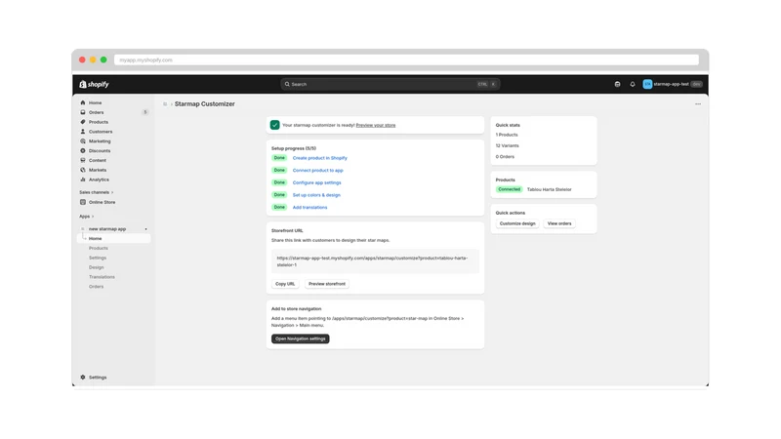Select Settings under new starmap app
This screenshot has height=439, width=781.
click(98, 258)
